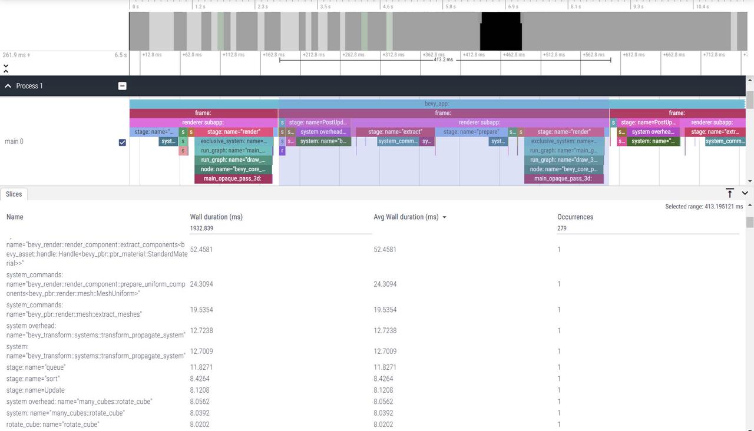Click the Avg Wall duration sort arrow

coord(444,217)
